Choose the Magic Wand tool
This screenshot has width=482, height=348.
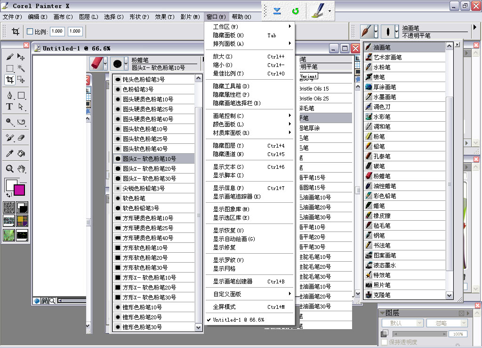[21, 68]
